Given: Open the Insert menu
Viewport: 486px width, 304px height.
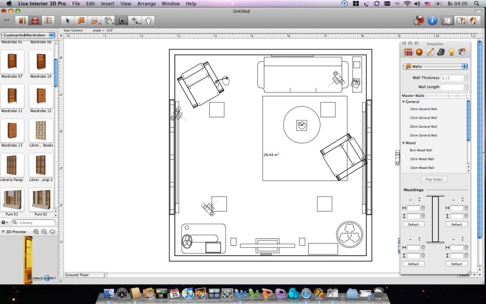Looking at the screenshot, I should (107, 4).
